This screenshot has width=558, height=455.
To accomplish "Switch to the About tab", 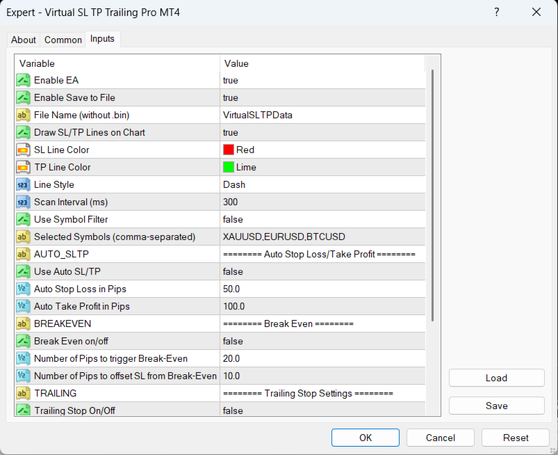I will [24, 40].
